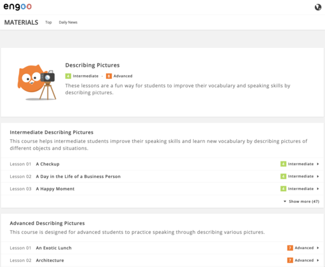
Task: Open lesson An Exotic Lunch
Action: (53, 248)
